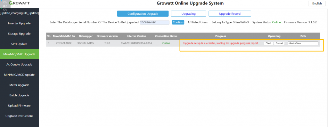
Task: Select Max/Mid/MAC Upgrade sidebar item
Action: pyautogui.click(x=19, y=54)
